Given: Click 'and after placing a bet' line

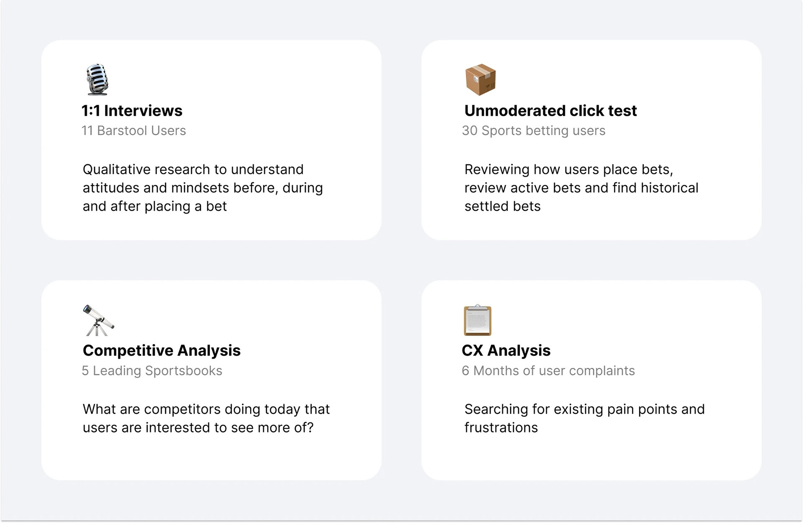Looking at the screenshot, I should point(155,206).
